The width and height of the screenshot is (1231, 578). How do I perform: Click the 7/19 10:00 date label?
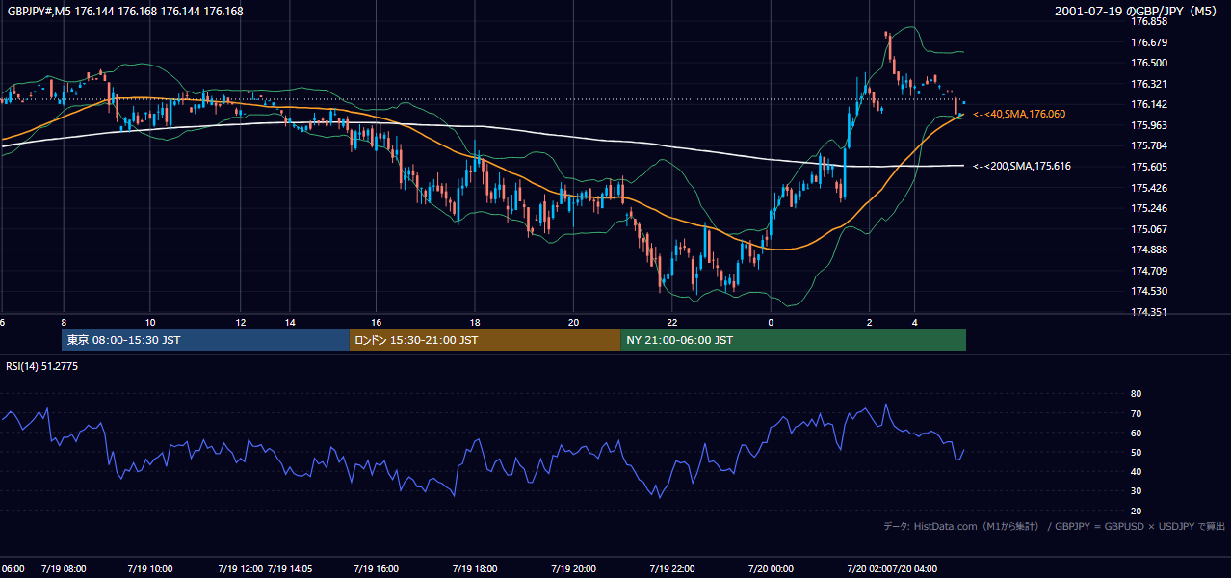150,568
